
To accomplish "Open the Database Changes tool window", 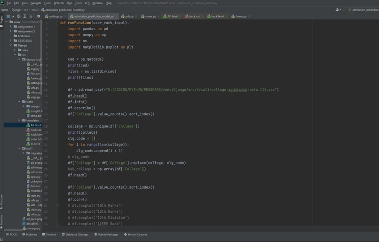I will (x=75, y=234).
